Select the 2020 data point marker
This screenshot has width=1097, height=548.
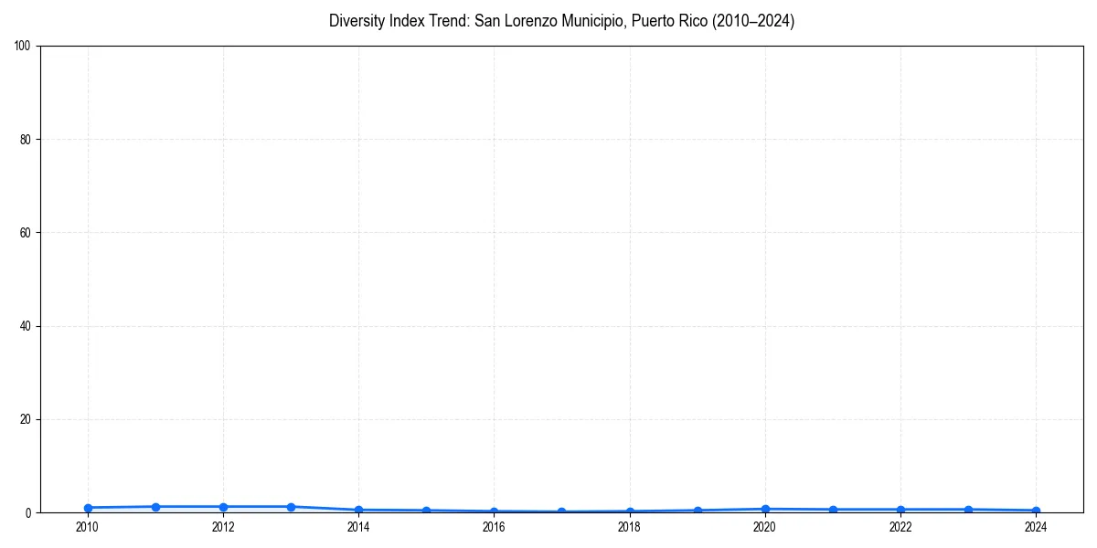click(x=764, y=508)
